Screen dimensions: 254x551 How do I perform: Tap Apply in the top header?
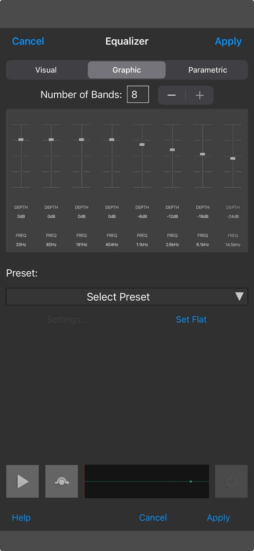pyautogui.click(x=228, y=41)
